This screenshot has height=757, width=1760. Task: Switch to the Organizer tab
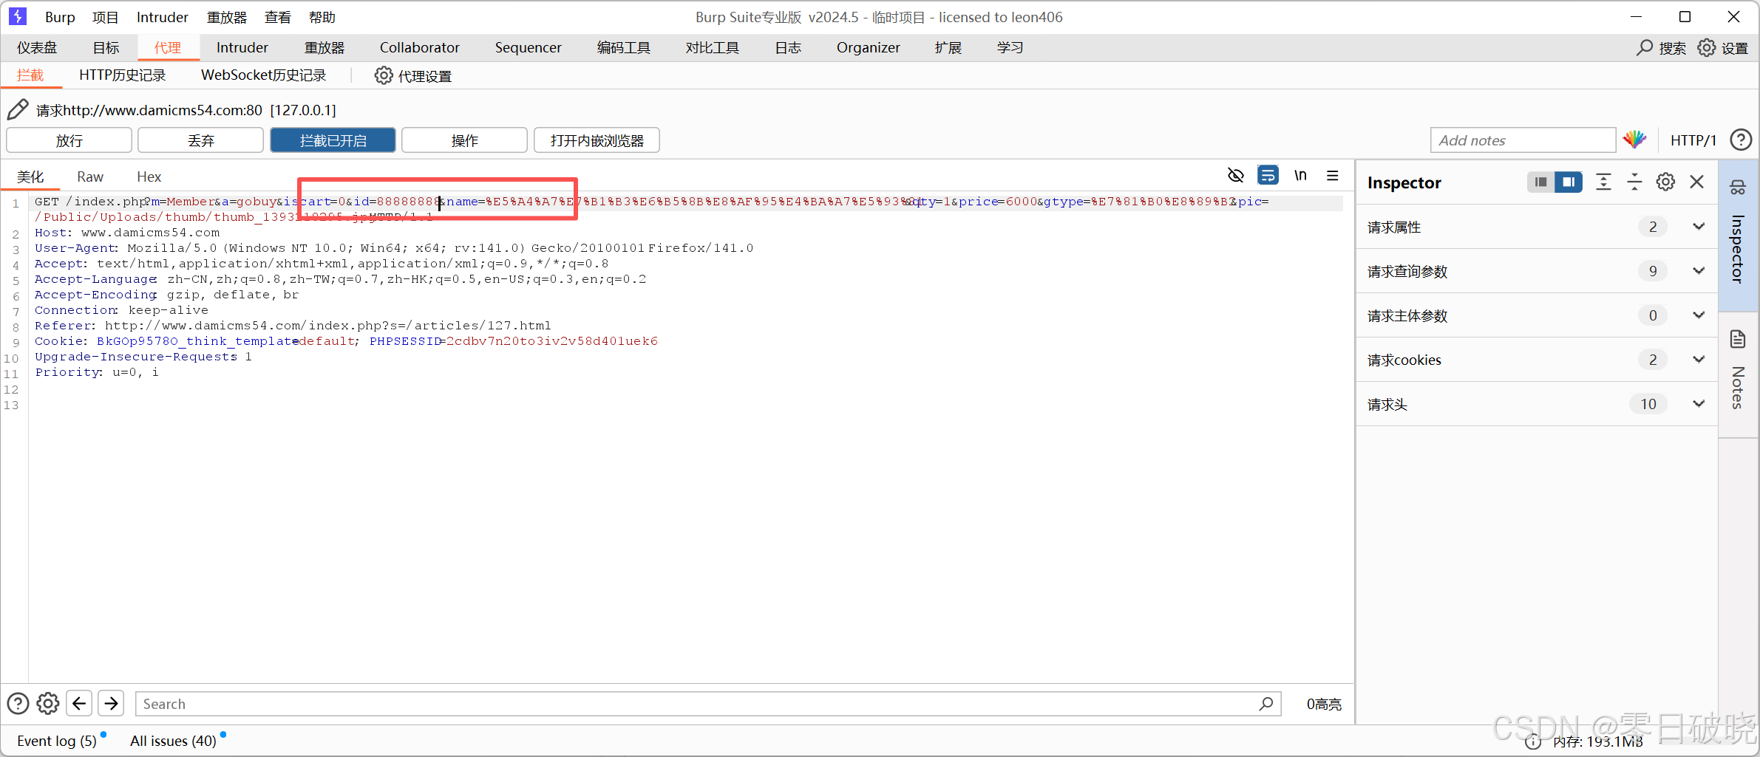click(x=868, y=48)
